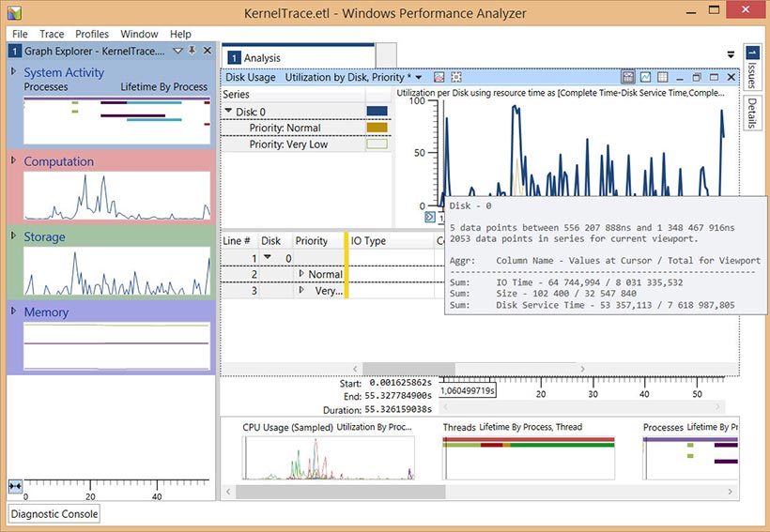Open the Issues side tab
Image resolution: width=770 pixels, height=532 pixels.
pyautogui.click(x=752, y=68)
